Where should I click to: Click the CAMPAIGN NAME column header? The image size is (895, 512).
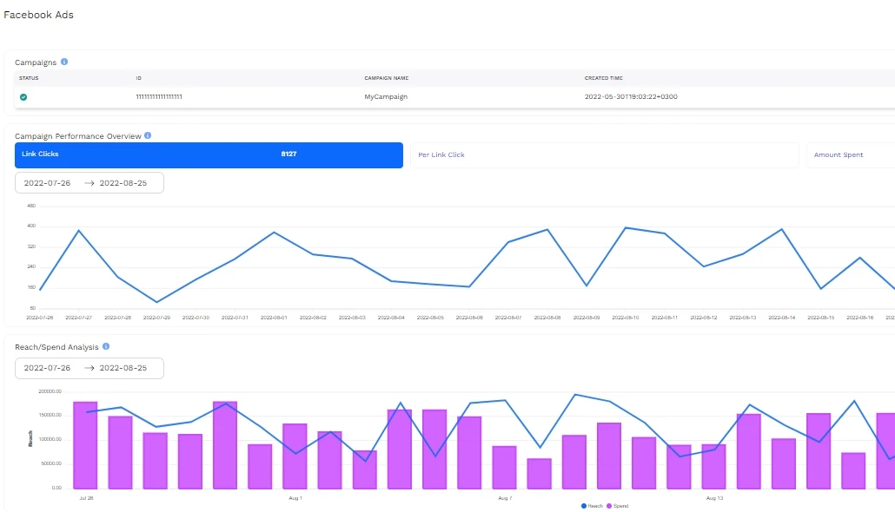pos(387,78)
